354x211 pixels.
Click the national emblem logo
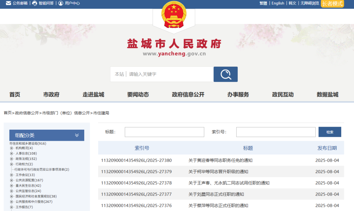point(174,15)
